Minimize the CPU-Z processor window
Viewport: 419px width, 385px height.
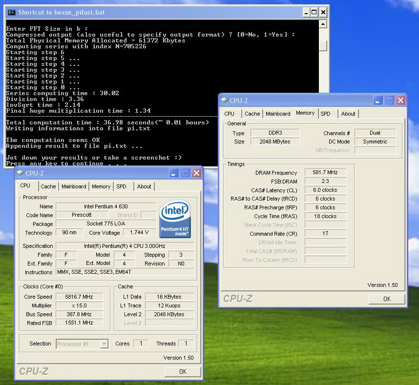tap(174, 173)
